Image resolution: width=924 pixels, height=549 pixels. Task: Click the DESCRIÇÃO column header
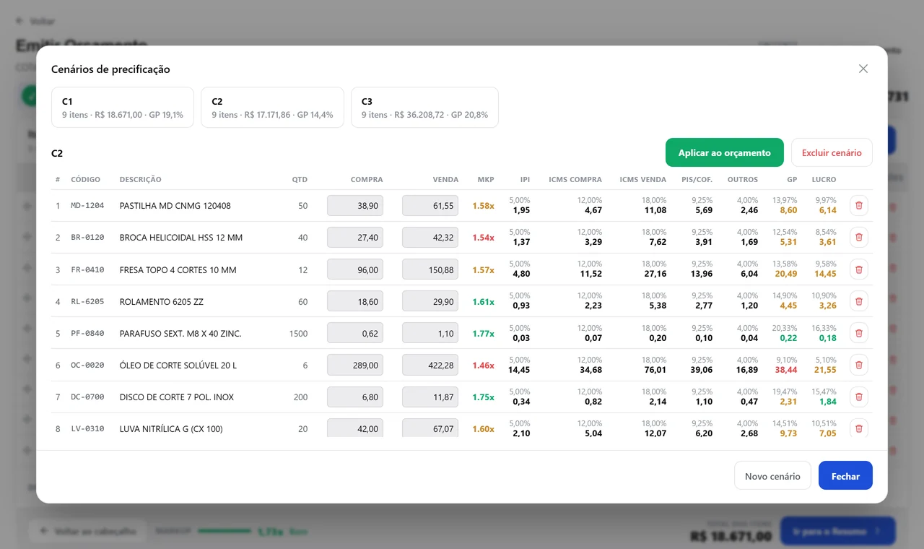[x=141, y=179]
